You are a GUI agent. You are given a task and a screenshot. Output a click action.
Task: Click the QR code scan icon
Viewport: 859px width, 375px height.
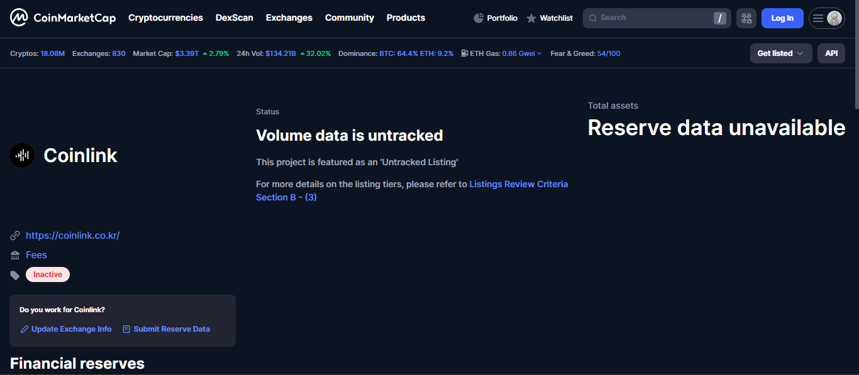[x=746, y=18]
